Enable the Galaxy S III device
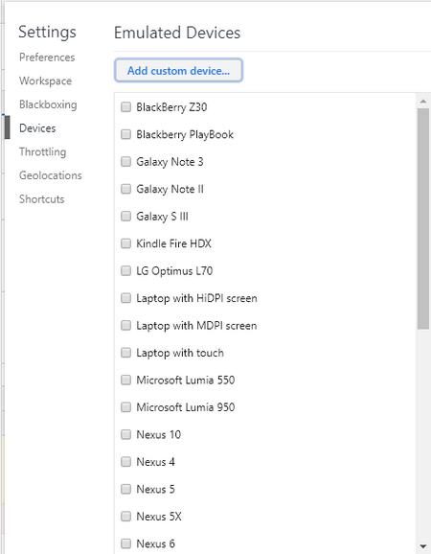The width and height of the screenshot is (431, 554). (125, 216)
